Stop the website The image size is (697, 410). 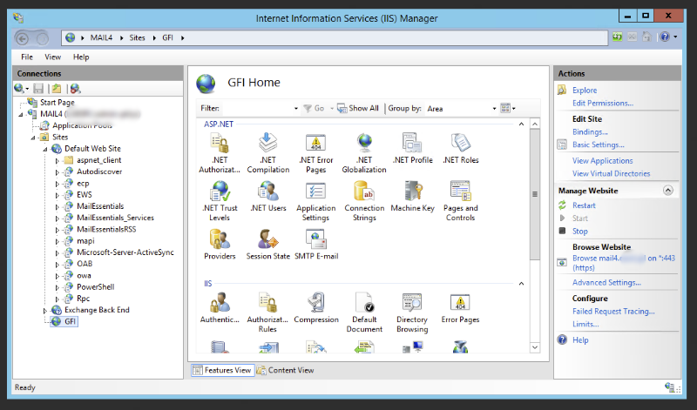(x=579, y=232)
